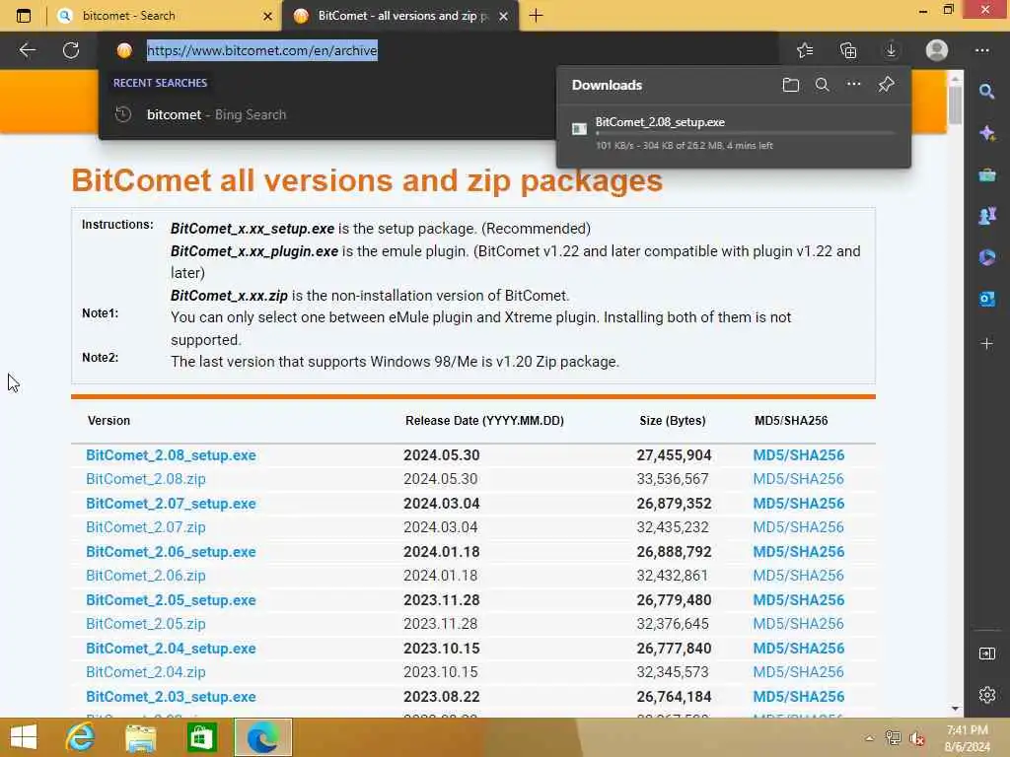Image resolution: width=1010 pixels, height=757 pixels.
Task: Click the Edge taskbar icon
Action: click(262, 737)
